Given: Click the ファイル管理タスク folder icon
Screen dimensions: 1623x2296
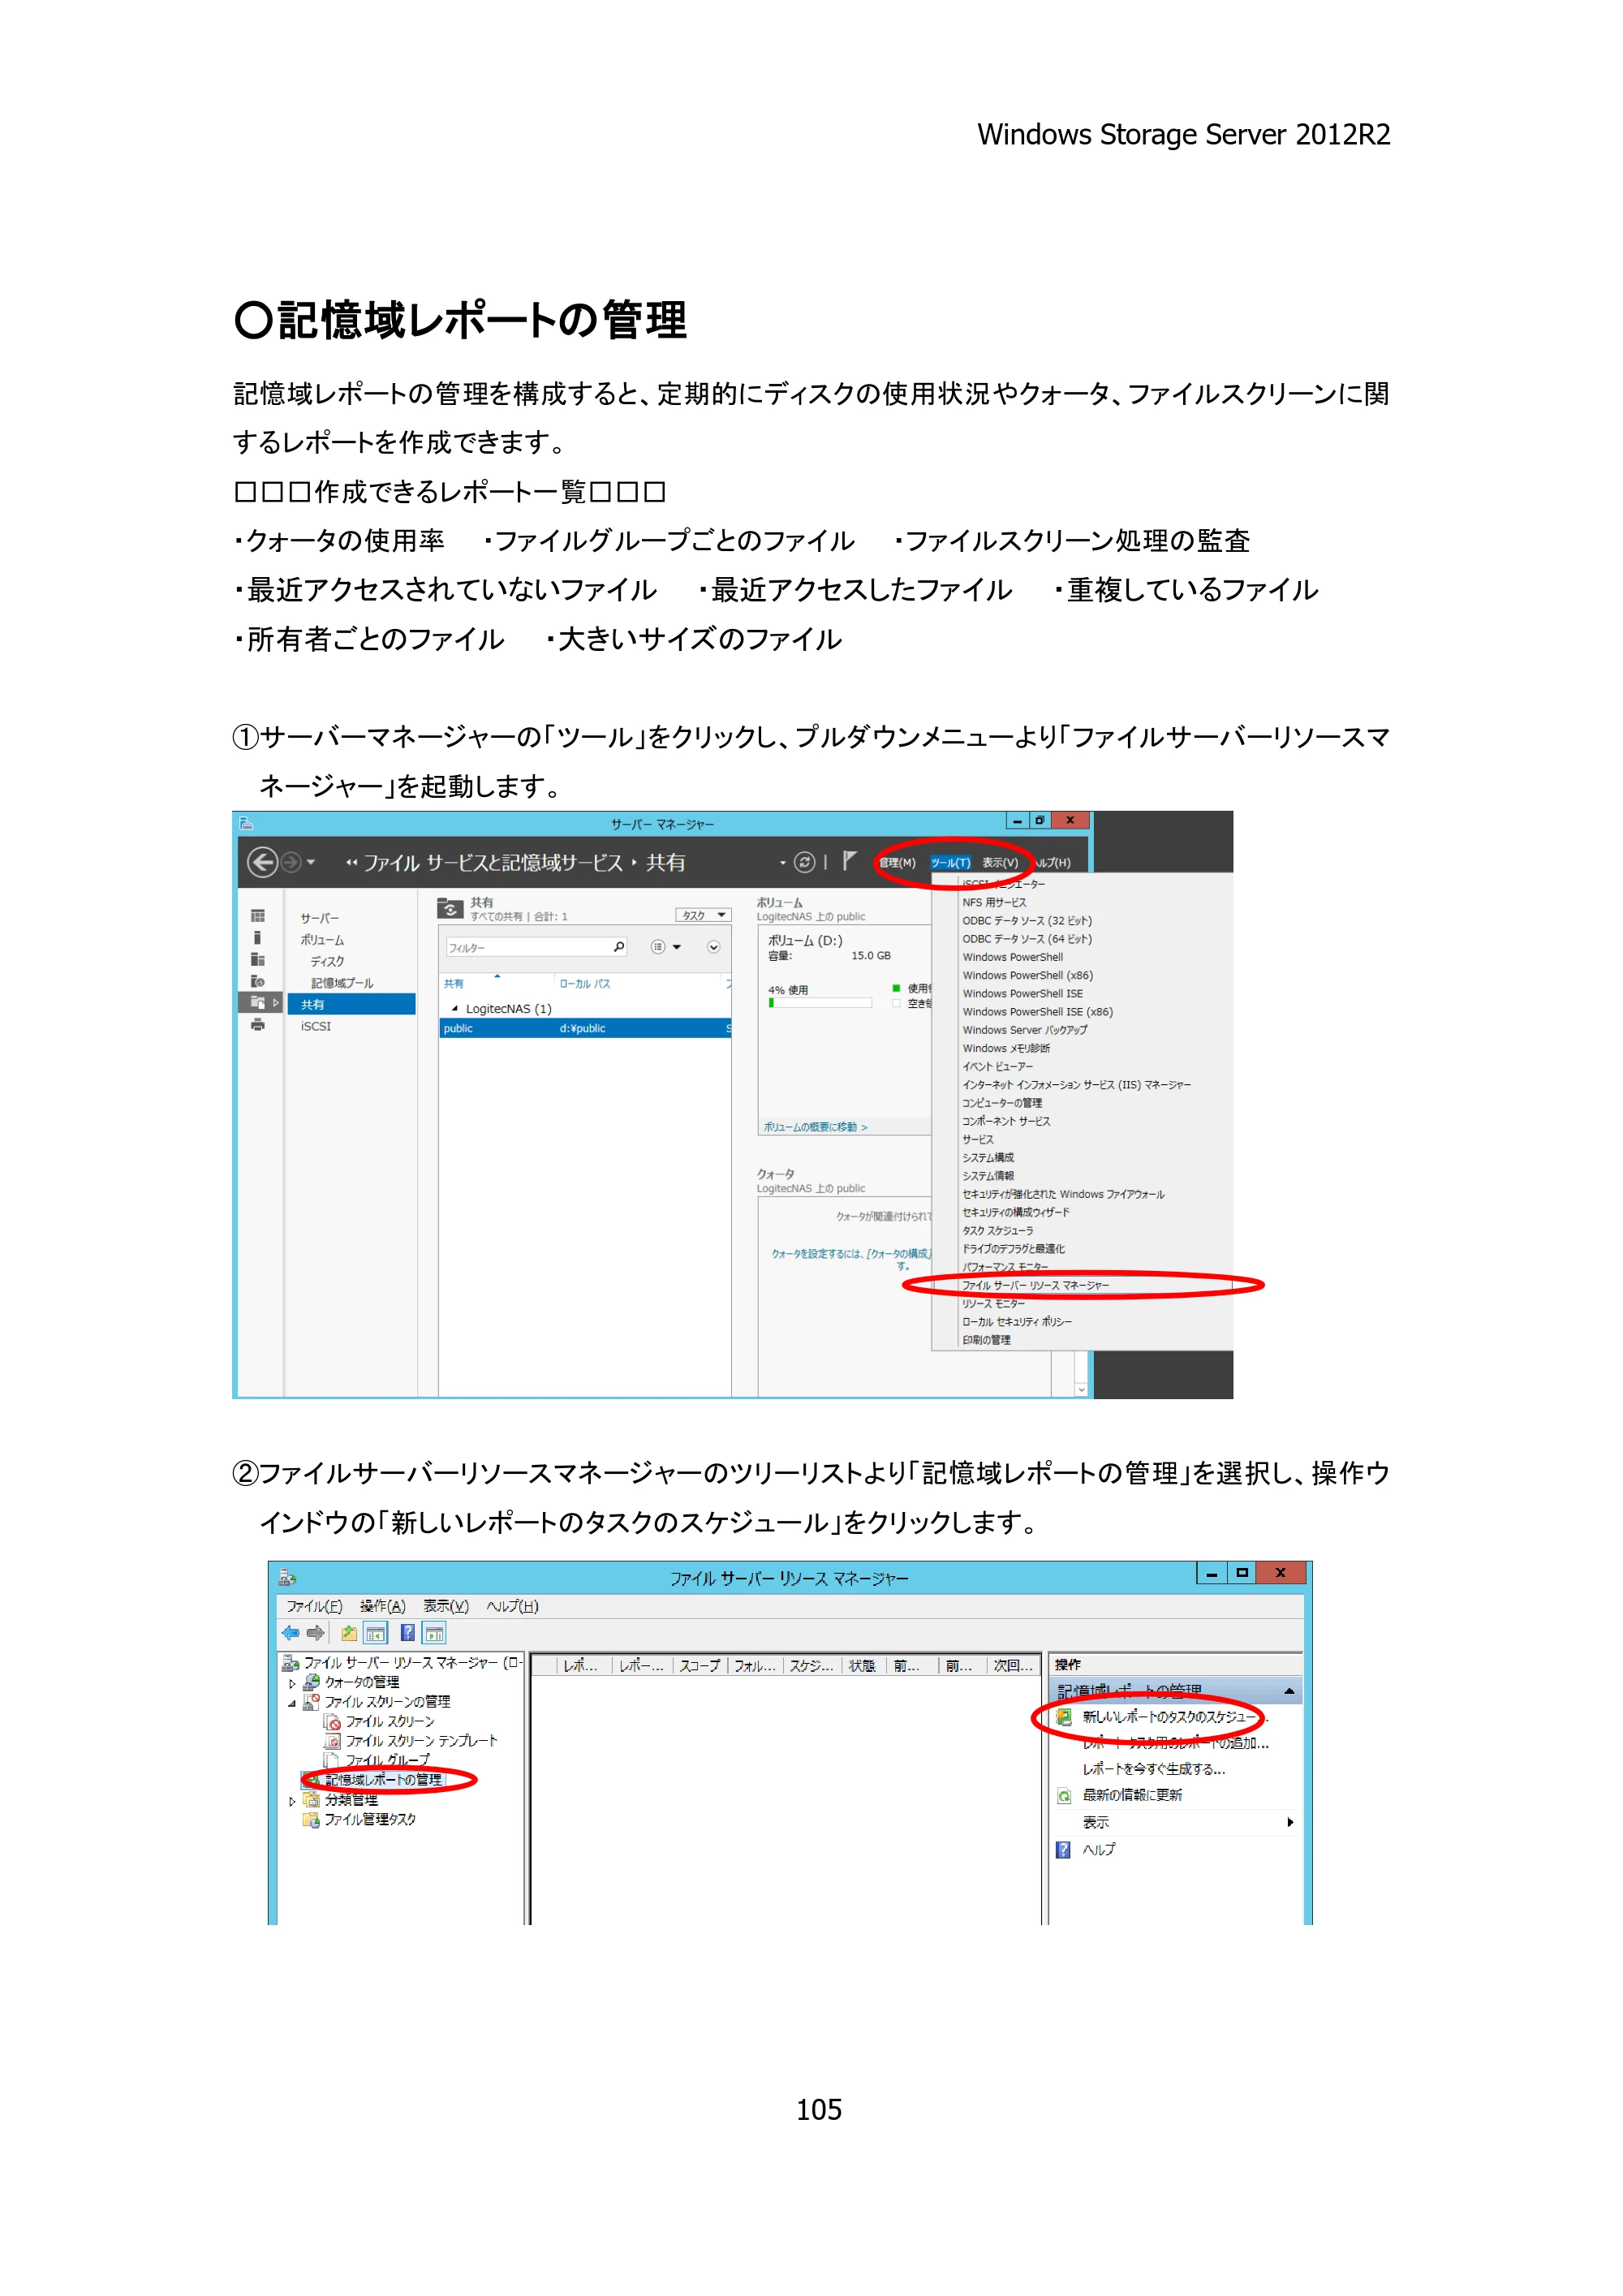Looking at the screenshot, I should pos(311,1819).
